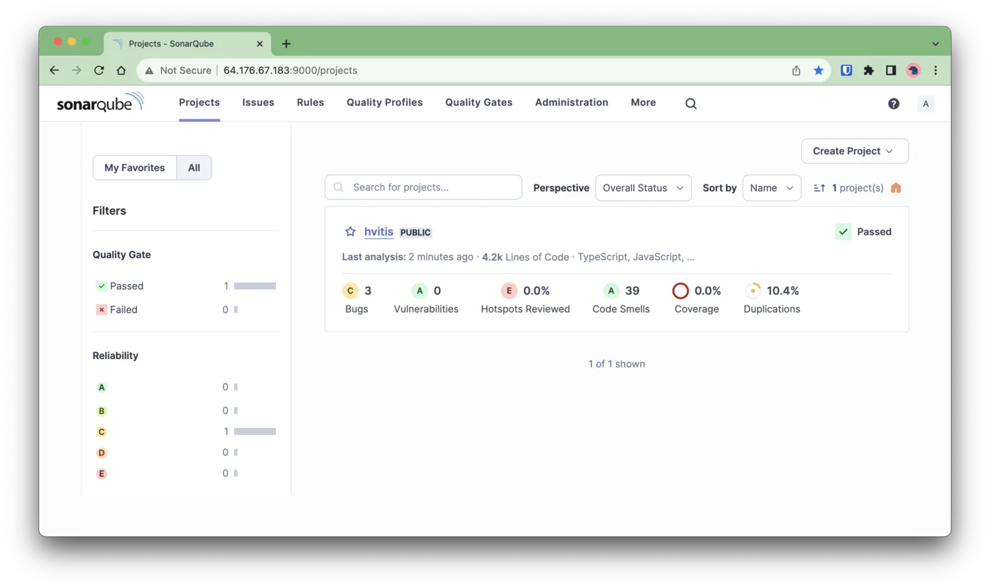Open the help question mark icon
This screenshot has width=990, height=588.
pos(893,104)
